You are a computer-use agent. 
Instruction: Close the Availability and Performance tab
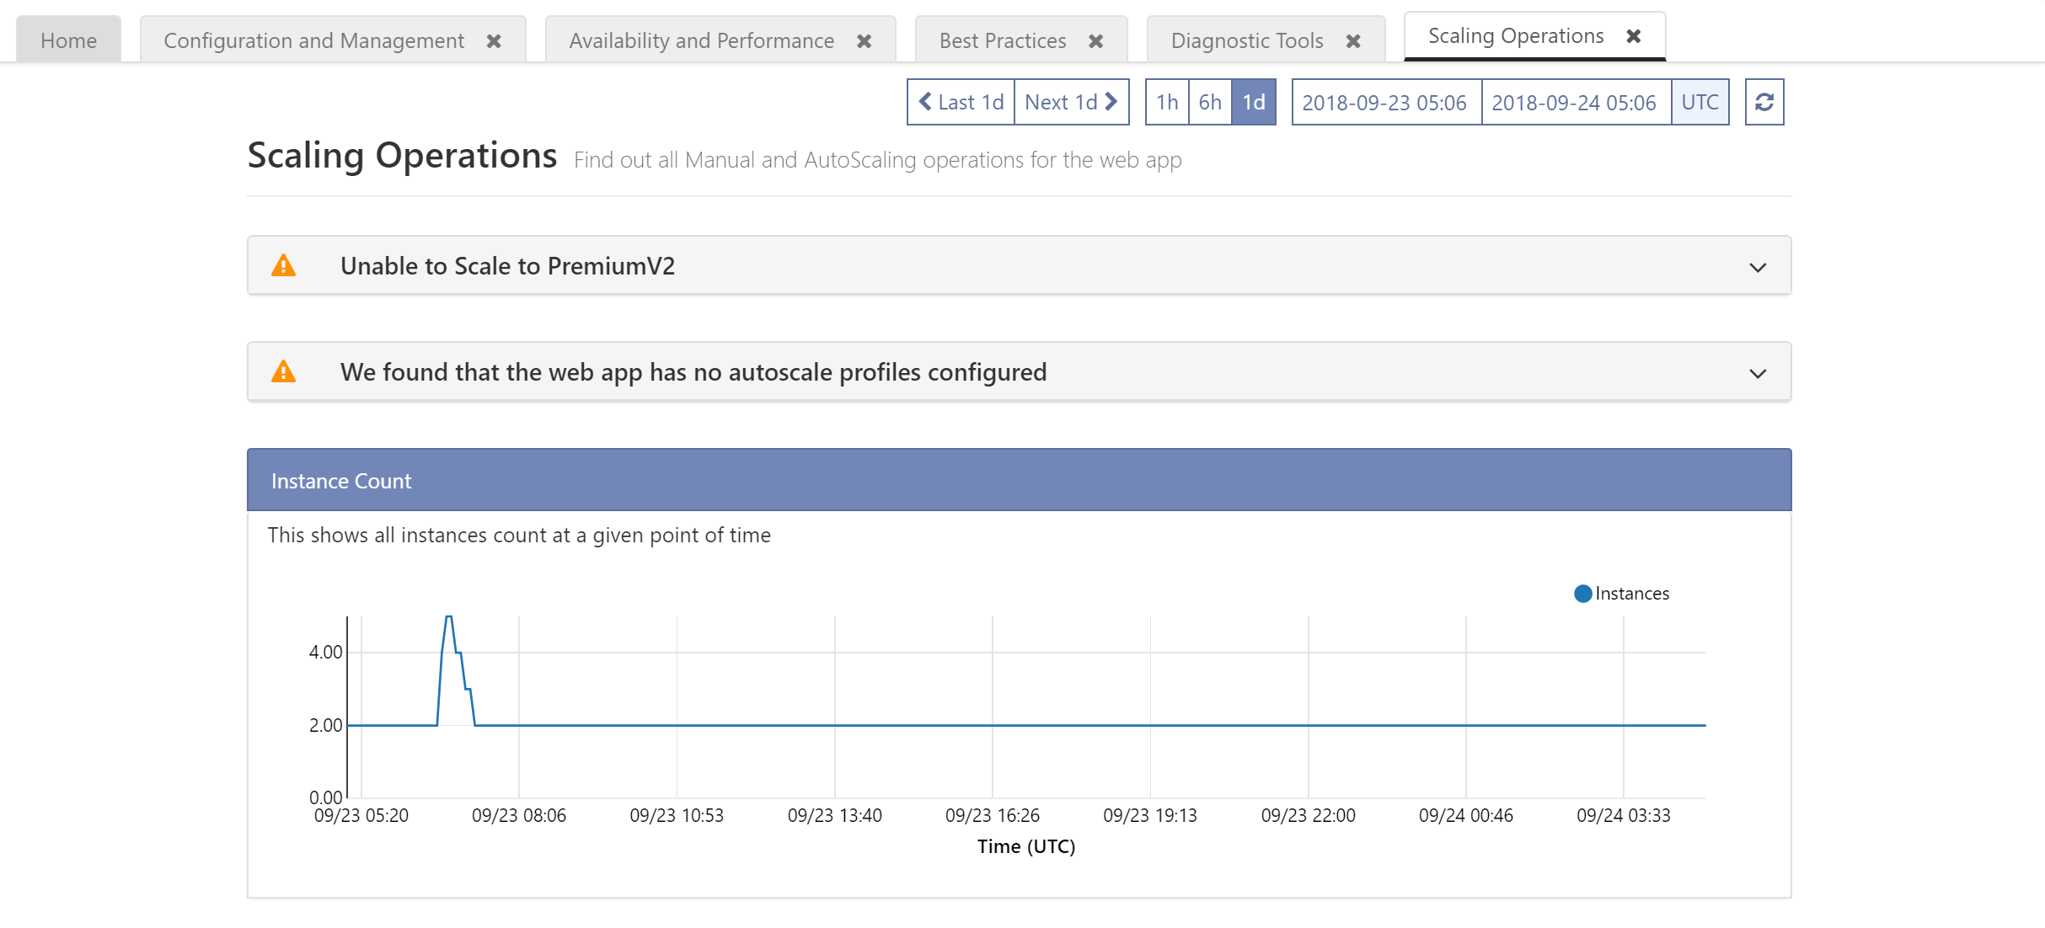864,41
